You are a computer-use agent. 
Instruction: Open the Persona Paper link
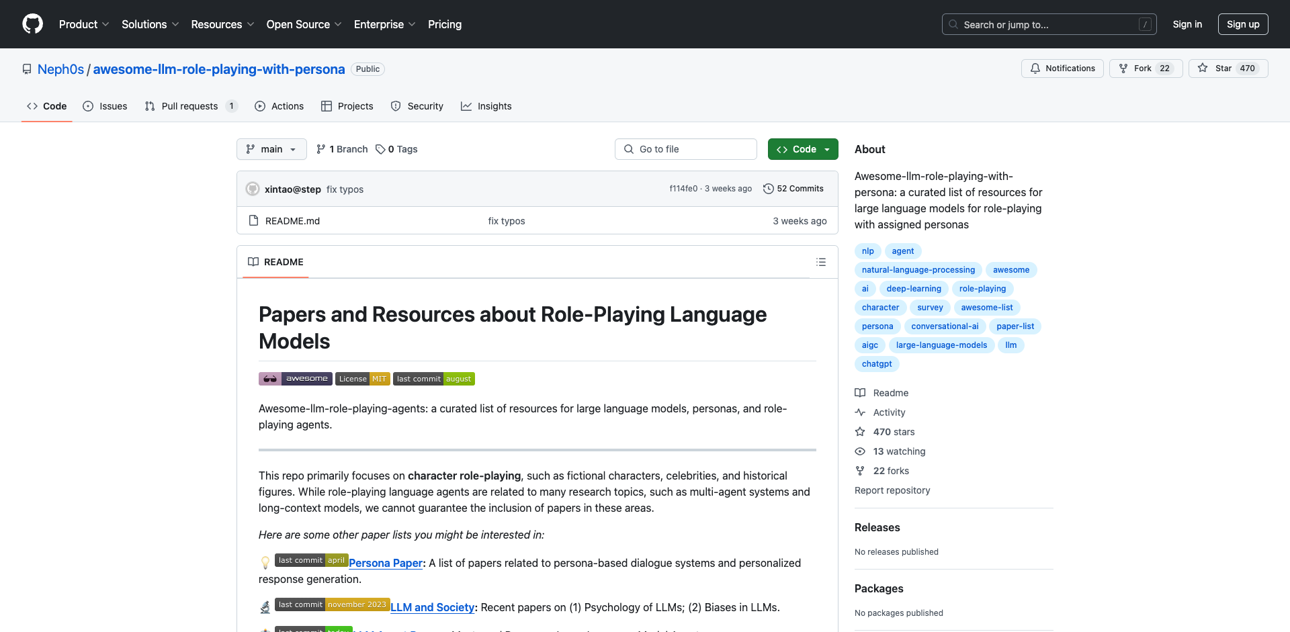[x=386, y=563]
